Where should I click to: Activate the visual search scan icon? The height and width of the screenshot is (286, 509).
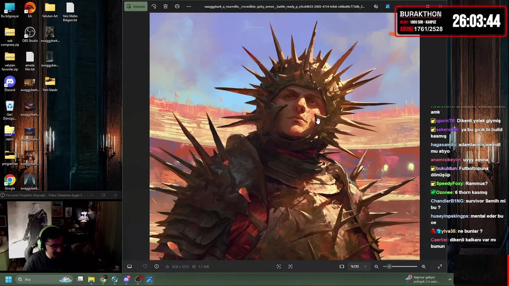[x=279, y=267]
